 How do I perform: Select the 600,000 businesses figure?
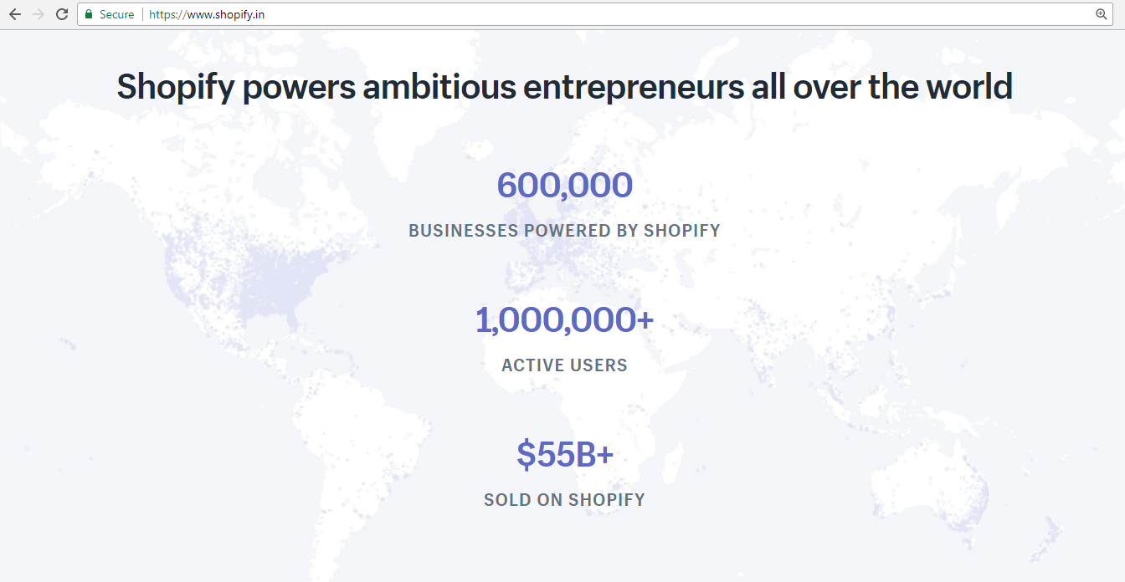[x=564, y=185]
